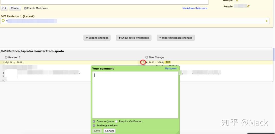Image resolution: width=275 pixels, height=134 pixels.
Task: Click the Your comment dialog title
Action: click(x=103, y=69)
